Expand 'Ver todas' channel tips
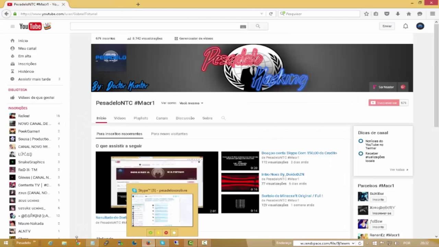 [x=399, y=169]
